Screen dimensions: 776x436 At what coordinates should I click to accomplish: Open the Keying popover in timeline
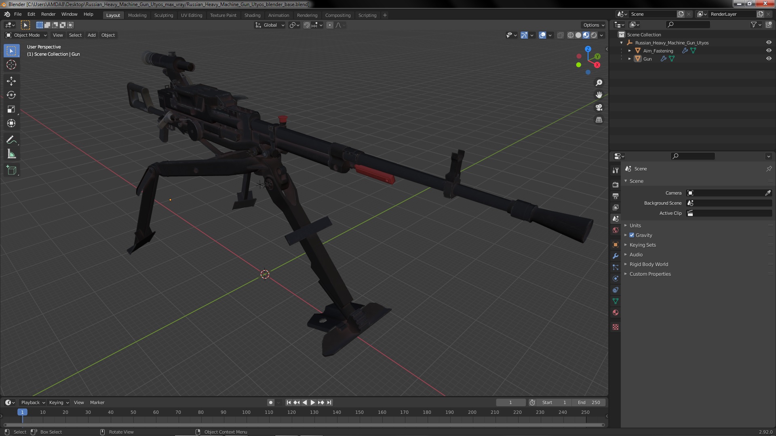click(59, 402)
